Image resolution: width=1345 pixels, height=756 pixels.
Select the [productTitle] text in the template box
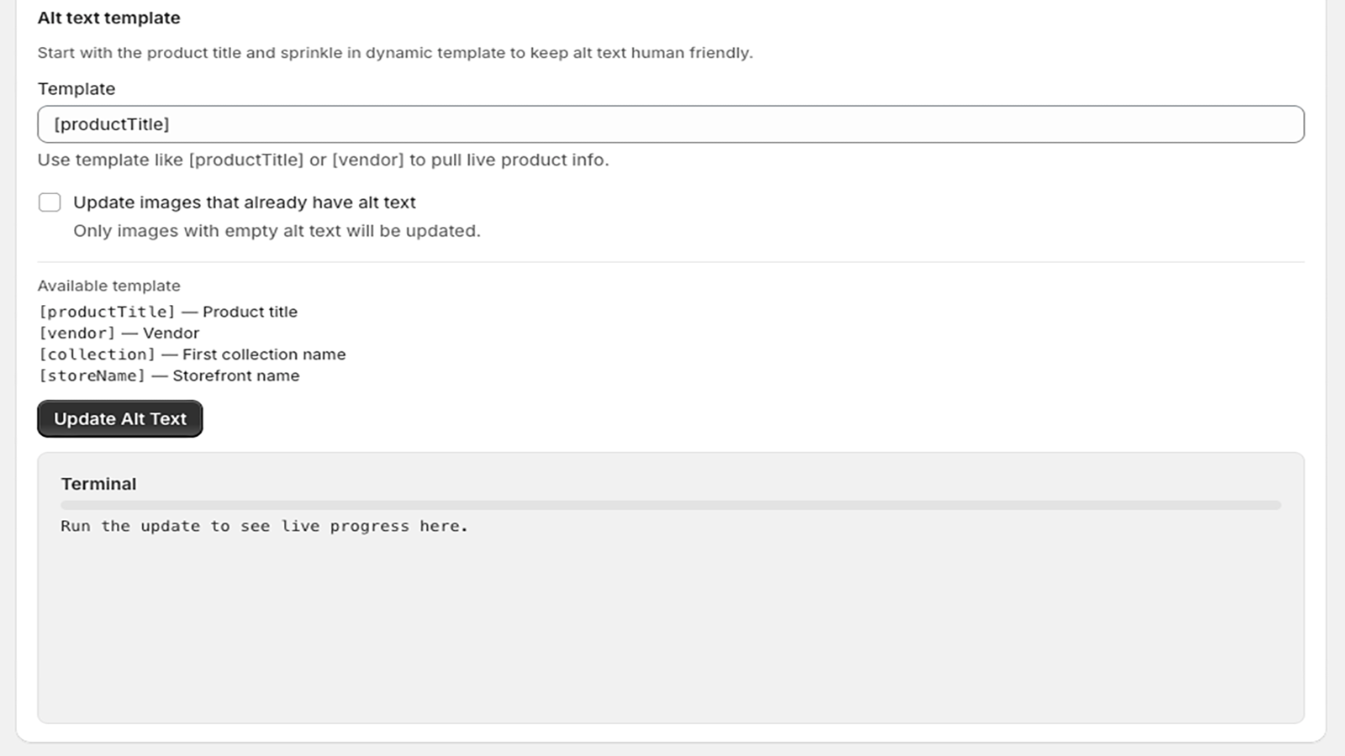(112, 123)
